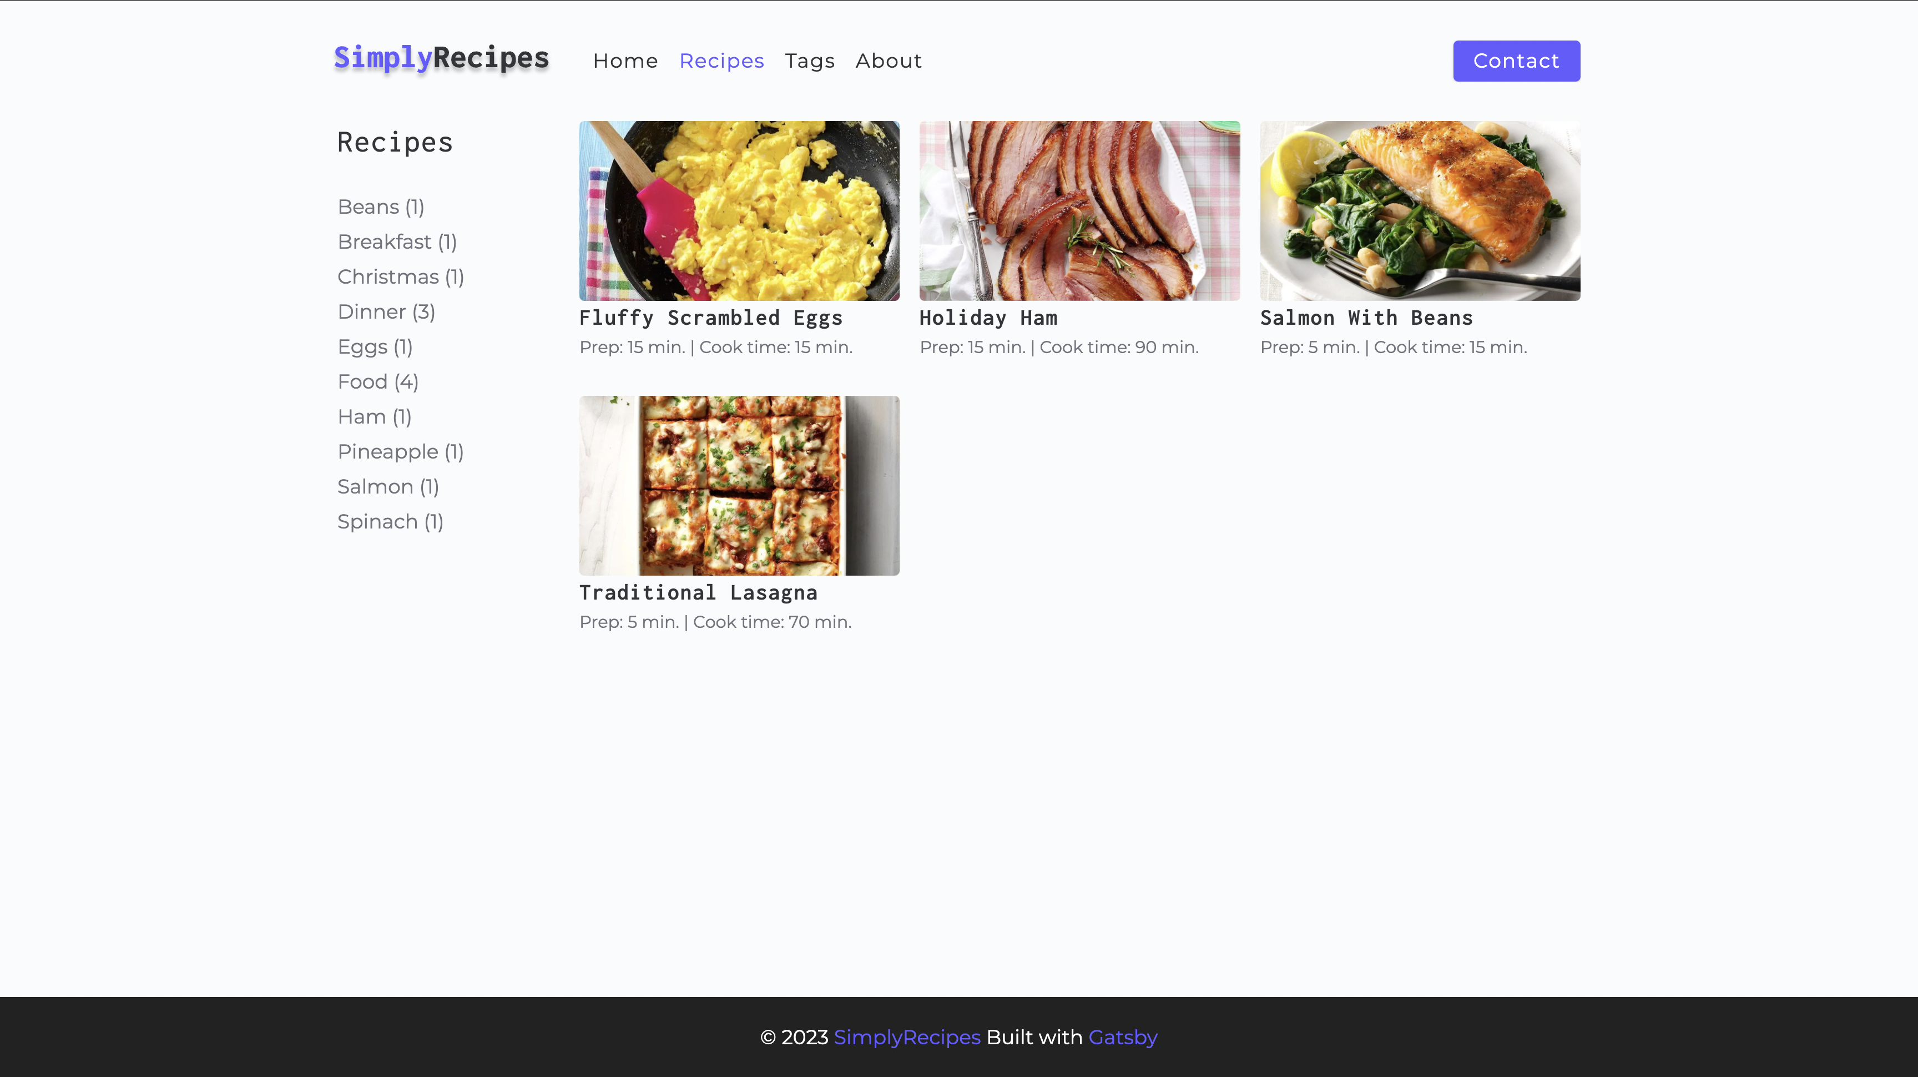Image resolution: width=1918 pixels, height=1077 pixels.
Task: Select the Ham tag
Action: [375, 416]
